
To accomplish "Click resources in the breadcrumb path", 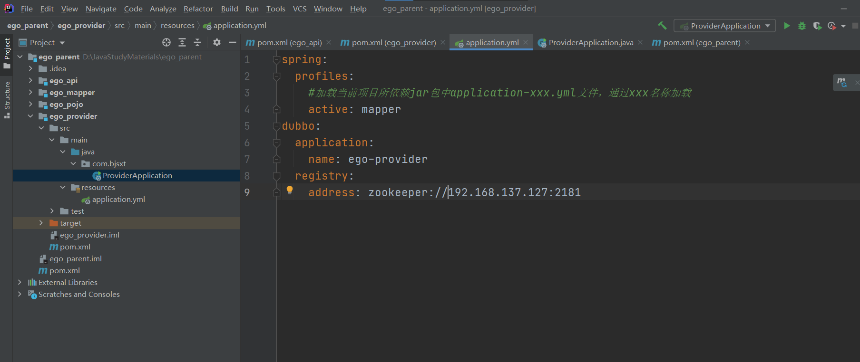I will point(177,26).
